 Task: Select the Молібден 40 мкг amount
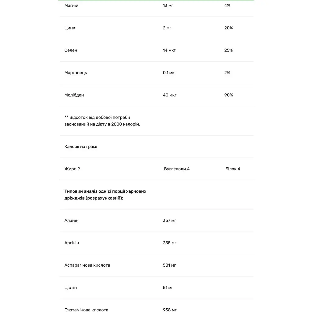click(169, 95)
